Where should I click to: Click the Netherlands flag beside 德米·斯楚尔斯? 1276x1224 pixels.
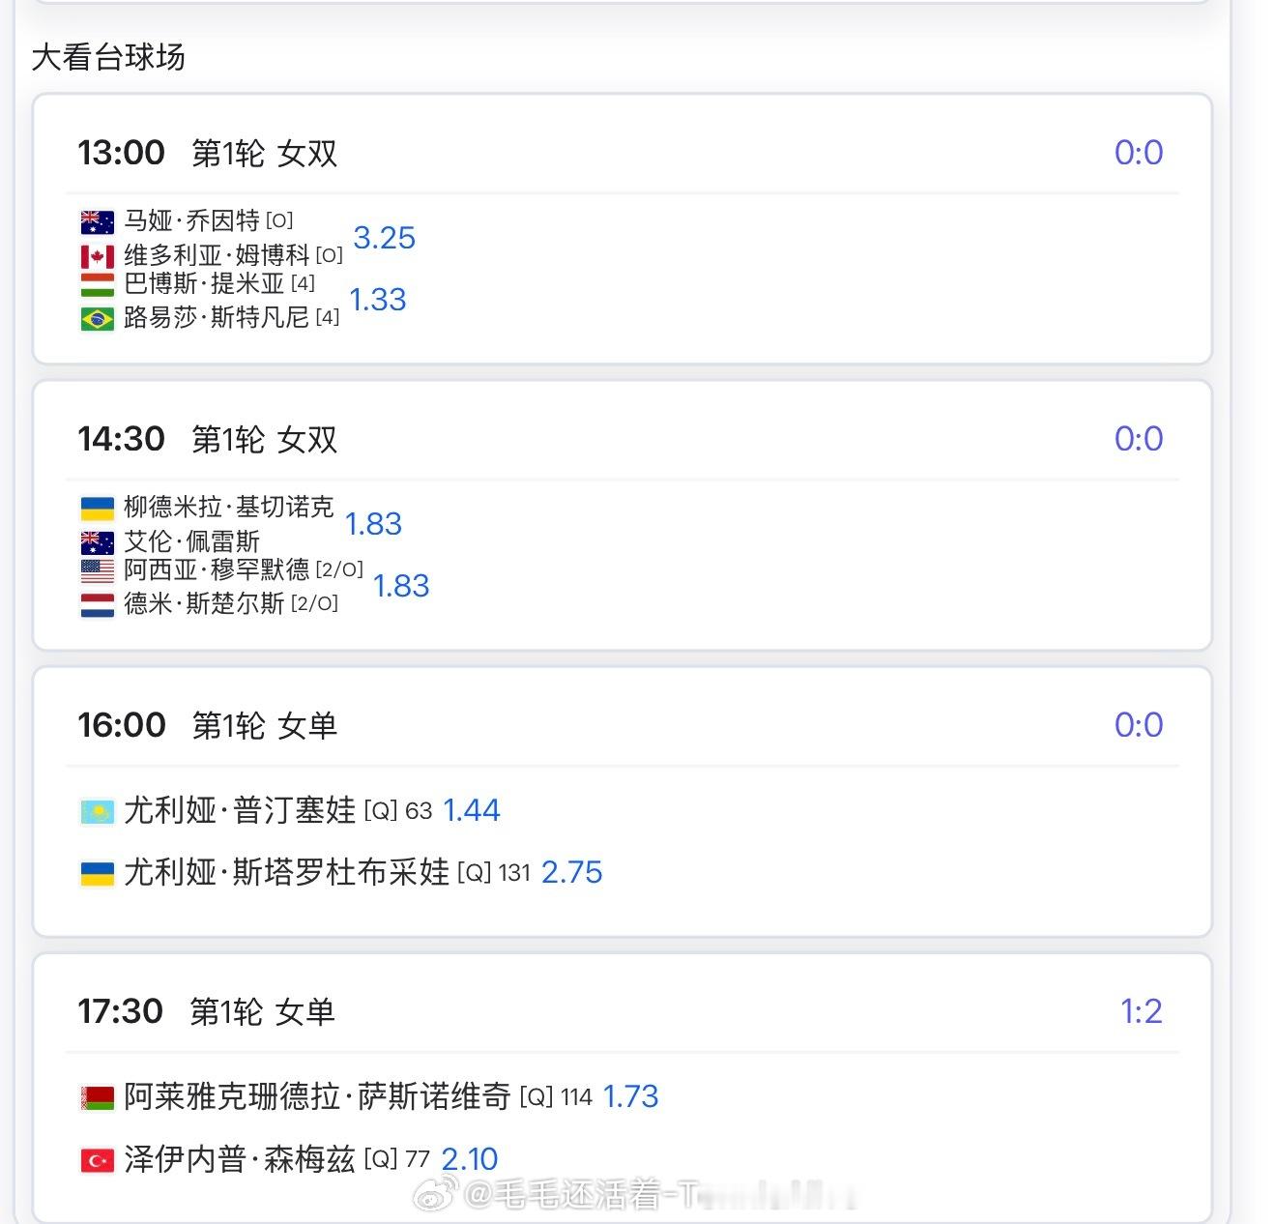click(x=97, y=605)
